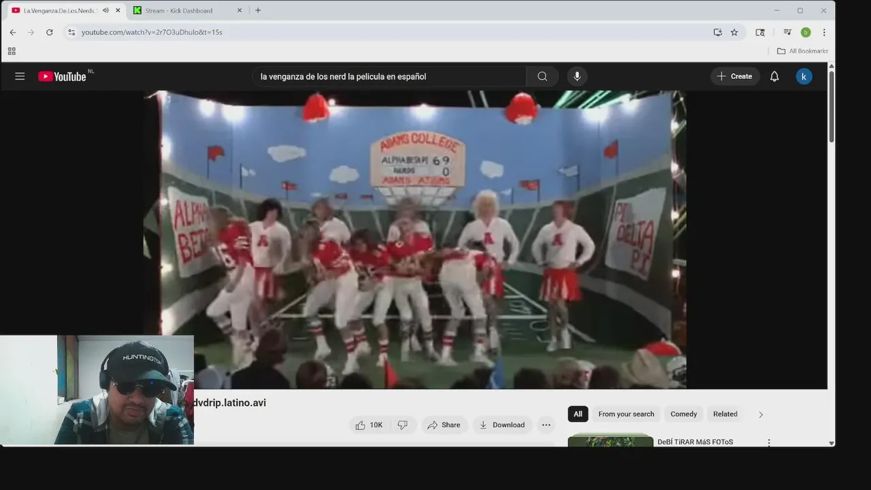The image size is (871, 490).
Task: Mute the La.Venganza tab via speaker icon
Action: pyautogui.click(x=105, y=10)
